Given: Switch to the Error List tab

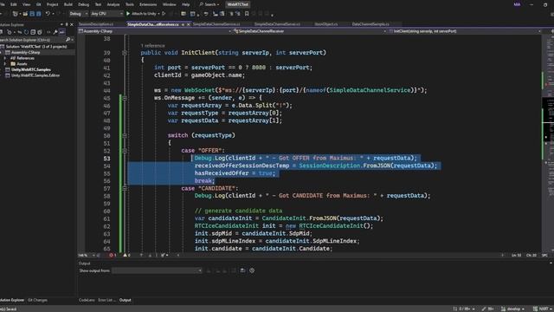Looking at the screenshot, I should point(106,300).
